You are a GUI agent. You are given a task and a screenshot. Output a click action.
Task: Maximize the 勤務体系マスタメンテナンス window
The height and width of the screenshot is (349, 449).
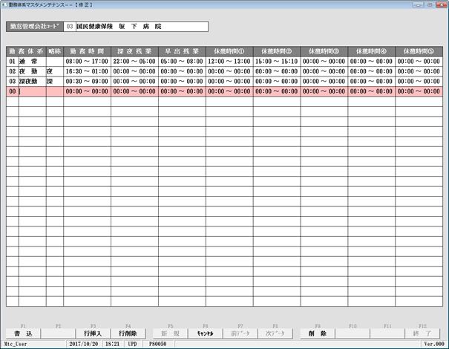click(x=430, y=5)
